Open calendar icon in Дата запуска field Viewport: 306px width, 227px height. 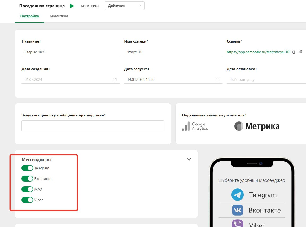point(217,79)
